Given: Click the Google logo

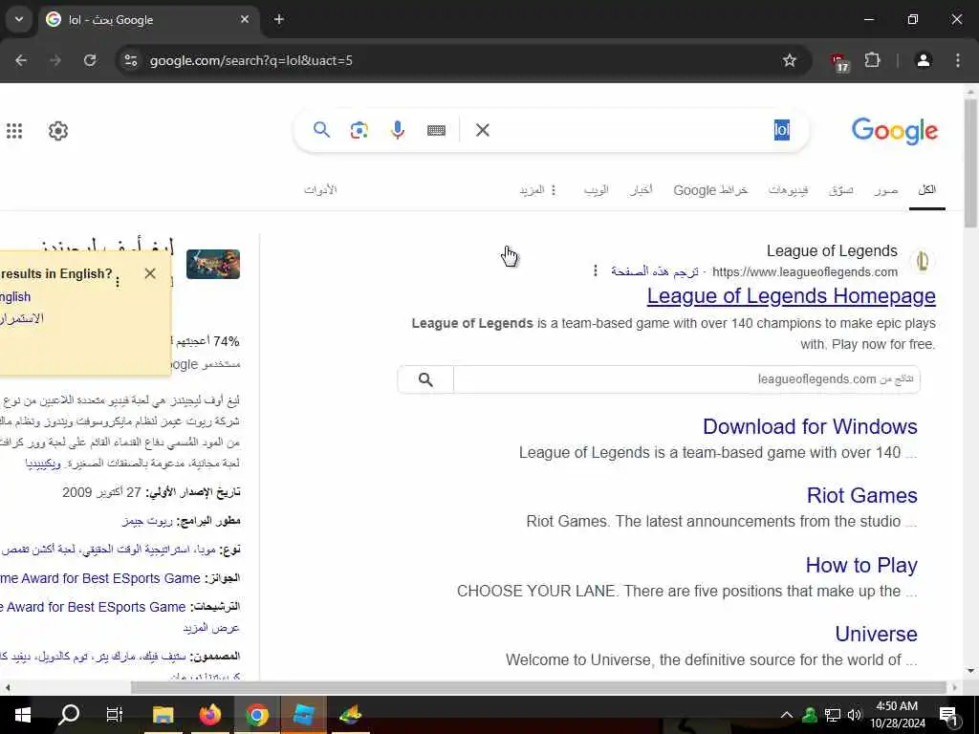Looking at the screenshot, I should click(894, 130).
